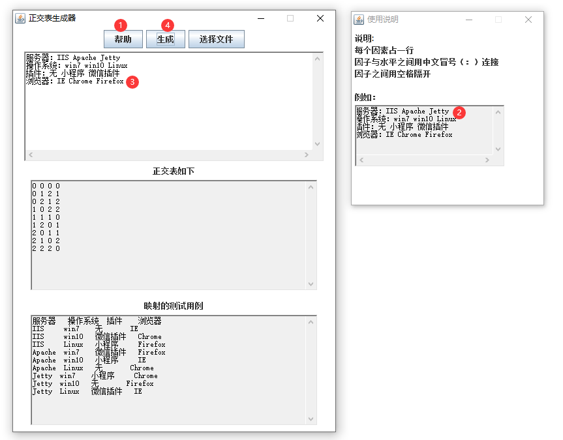Click test case row 'IIS Linux 小程序 Firefox'

[99, 345]
